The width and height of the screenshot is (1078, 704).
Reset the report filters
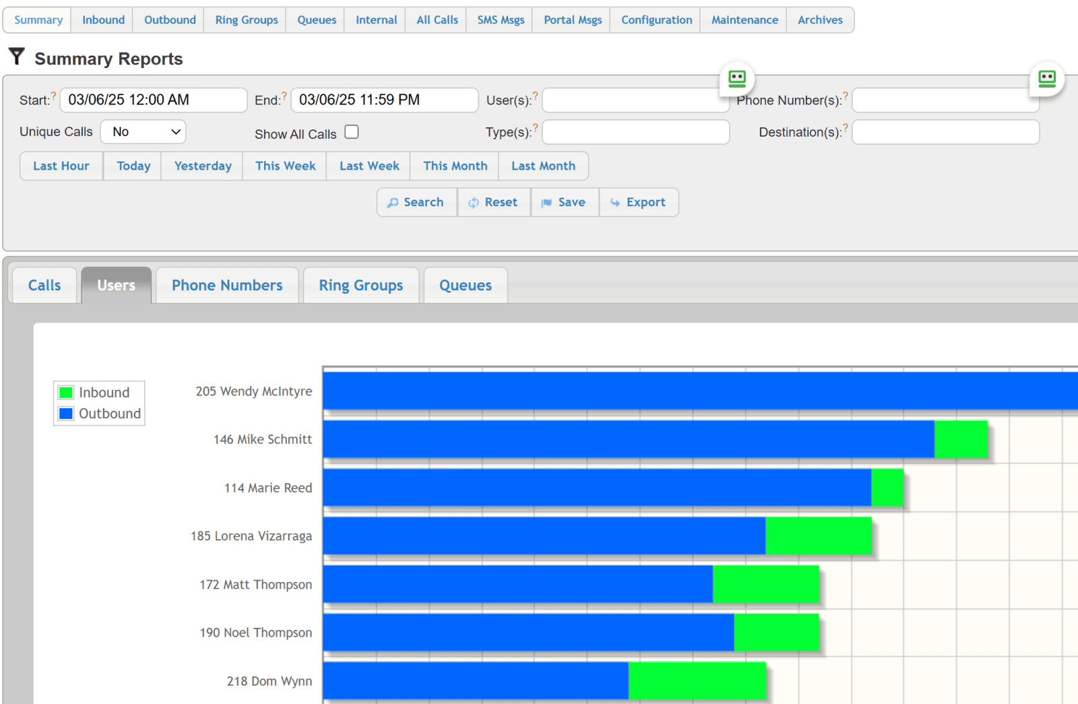click(x=494, y=202)
